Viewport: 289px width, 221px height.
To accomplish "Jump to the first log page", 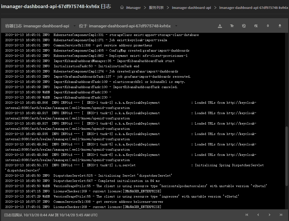I will click(x=247, y=215).
